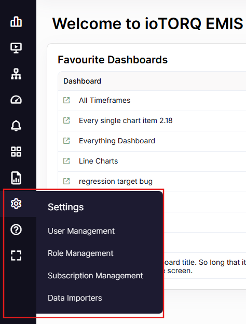Open the alerts bell sidebar icon
The height and width of the screenshot is (324, 246).
(16, 126)
